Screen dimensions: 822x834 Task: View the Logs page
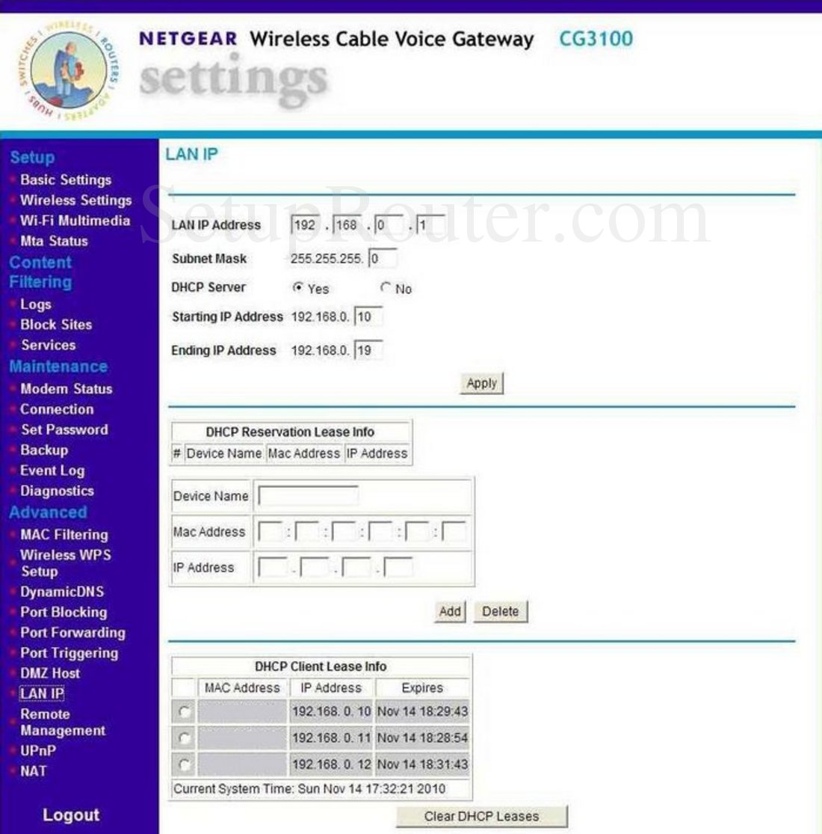[36, 304]
